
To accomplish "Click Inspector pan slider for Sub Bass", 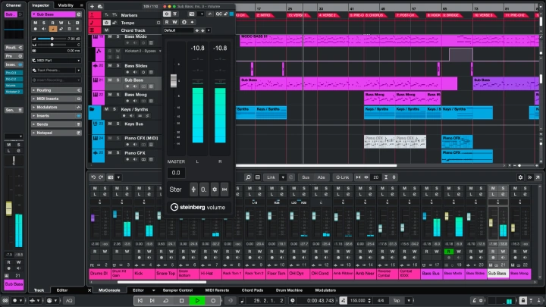I will click(x=52, y=45).
